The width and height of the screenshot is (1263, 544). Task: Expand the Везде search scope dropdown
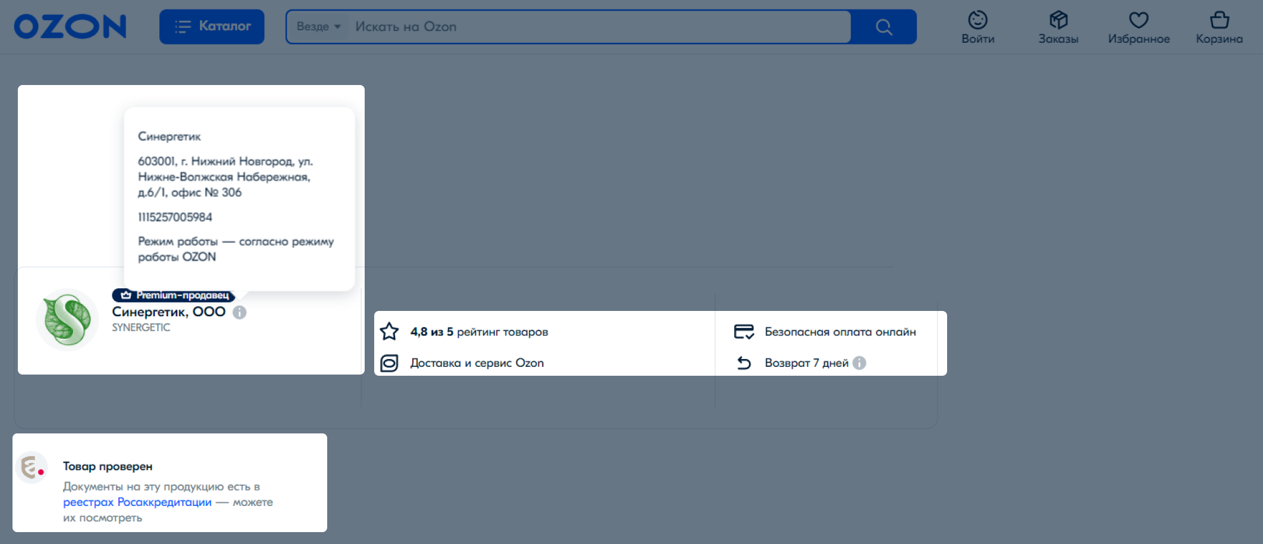319,27
